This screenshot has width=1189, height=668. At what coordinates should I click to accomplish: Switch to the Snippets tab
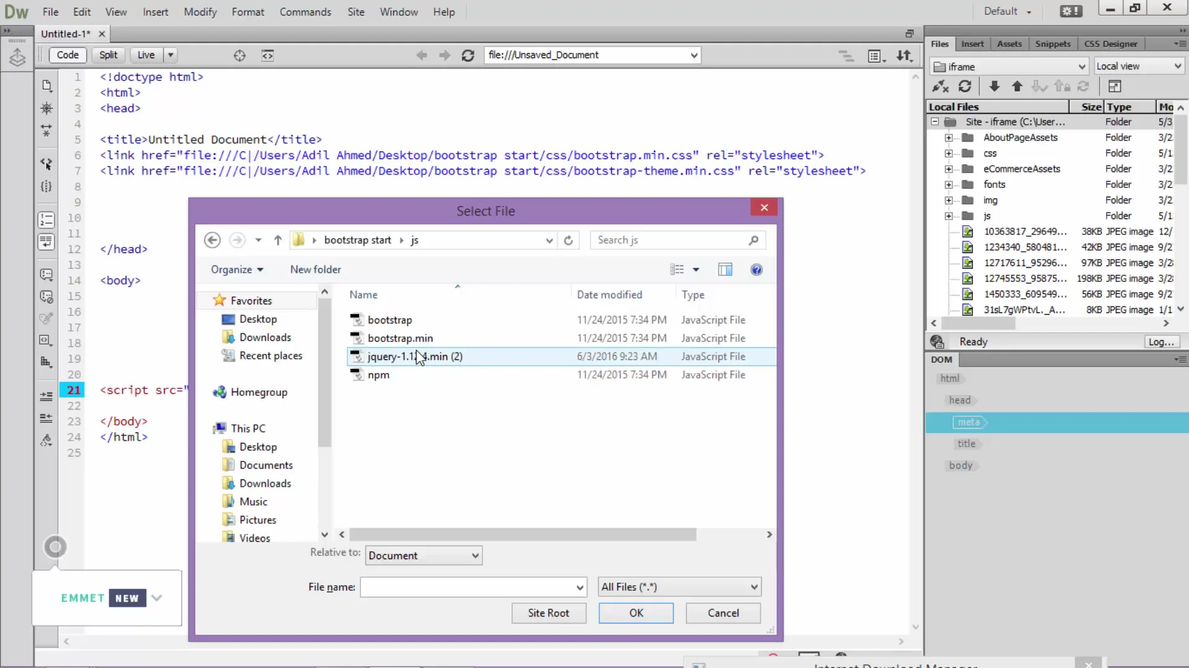1053,44
